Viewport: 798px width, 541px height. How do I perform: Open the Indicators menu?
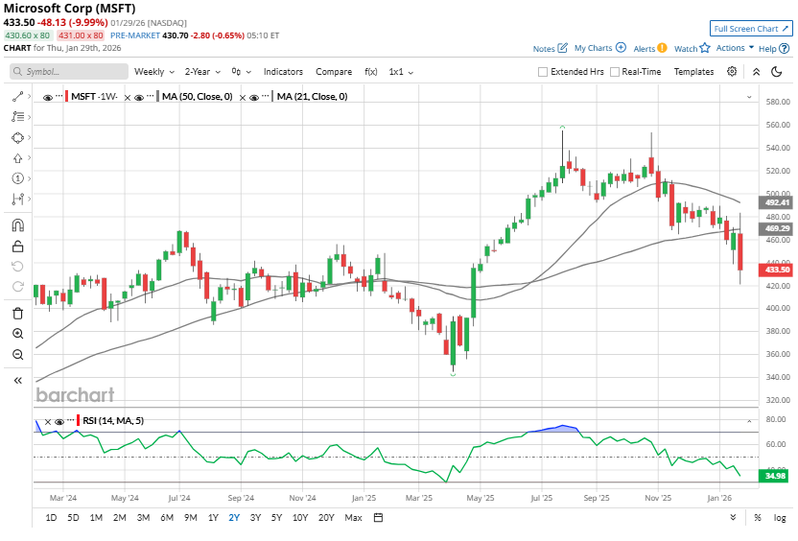pyautogui.click(x=283, y=72)
